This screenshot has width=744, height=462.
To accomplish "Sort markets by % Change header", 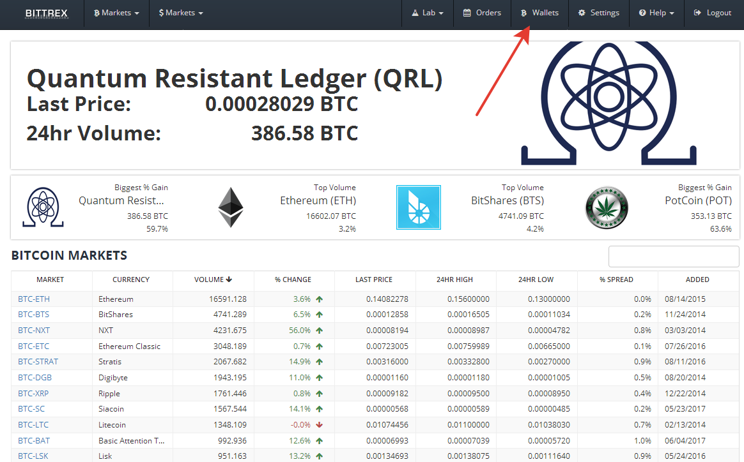I will point(293,279).
